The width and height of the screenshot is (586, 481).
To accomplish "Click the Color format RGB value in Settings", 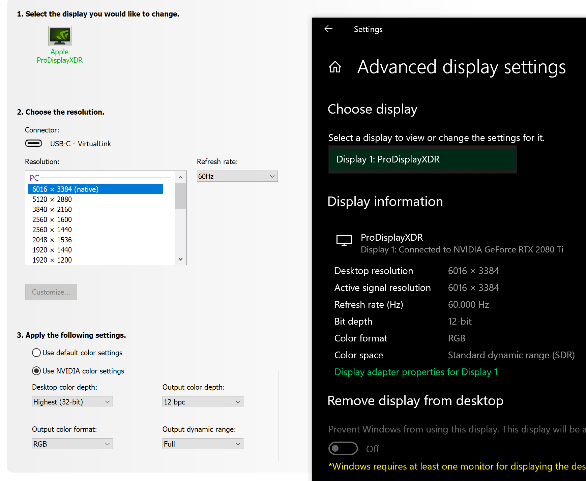I will 457,338.
